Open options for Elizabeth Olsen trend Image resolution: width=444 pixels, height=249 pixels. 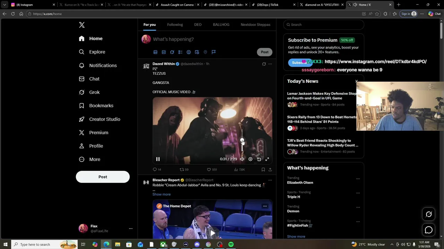[x=358, y=179]
